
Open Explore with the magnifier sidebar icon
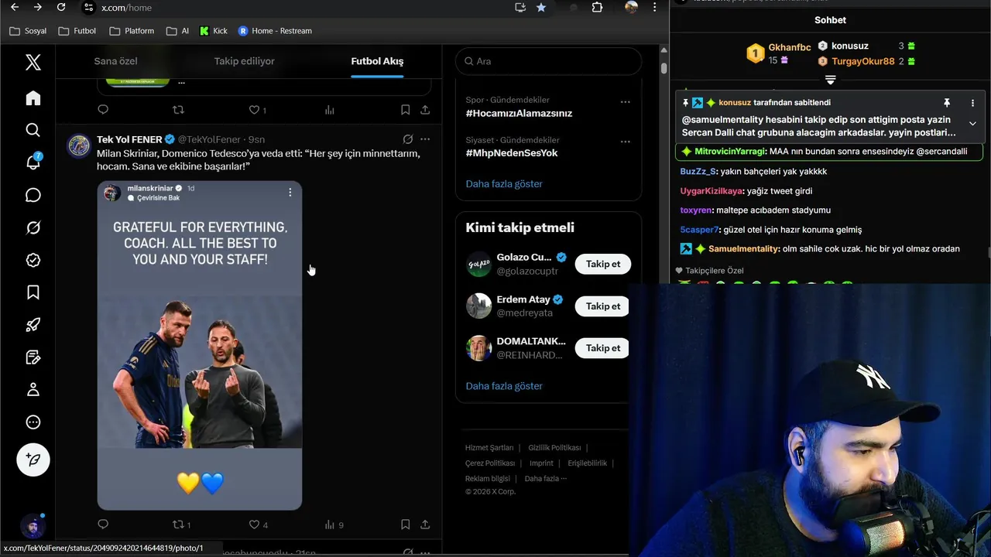33,130
